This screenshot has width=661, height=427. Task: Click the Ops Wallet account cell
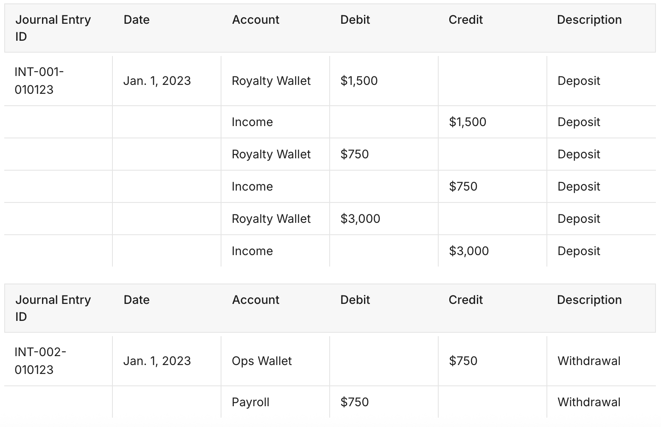(262, 361)
